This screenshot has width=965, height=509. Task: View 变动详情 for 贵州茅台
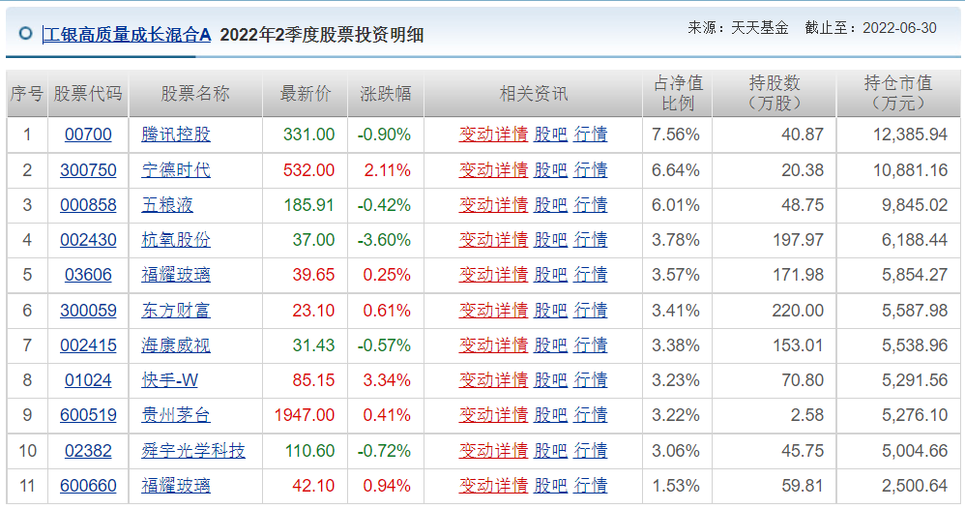[x=493, y=416]
